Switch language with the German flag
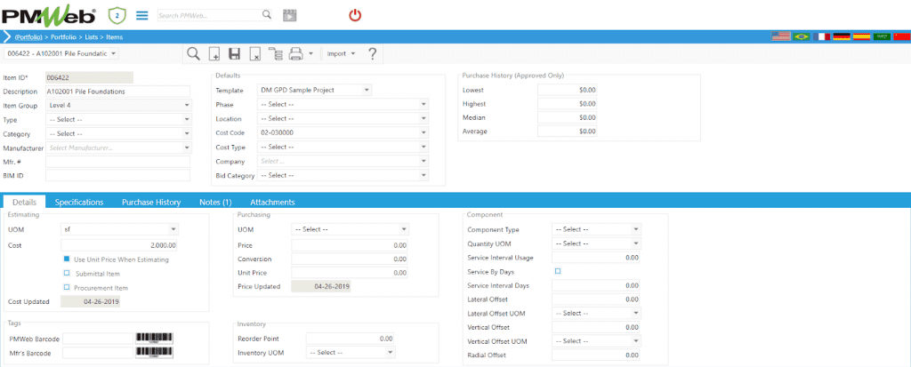 [x=842, y=36]
